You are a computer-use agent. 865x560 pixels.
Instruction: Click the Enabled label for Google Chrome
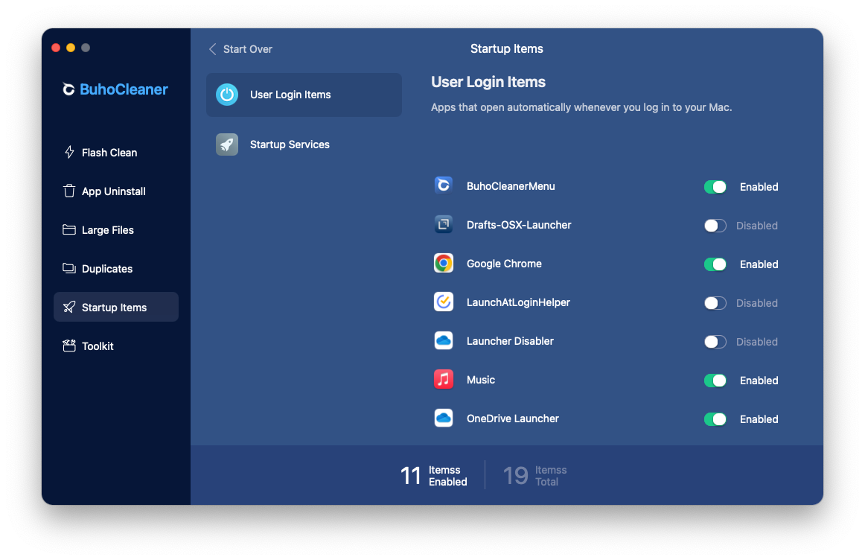click(x=759, y=264)
